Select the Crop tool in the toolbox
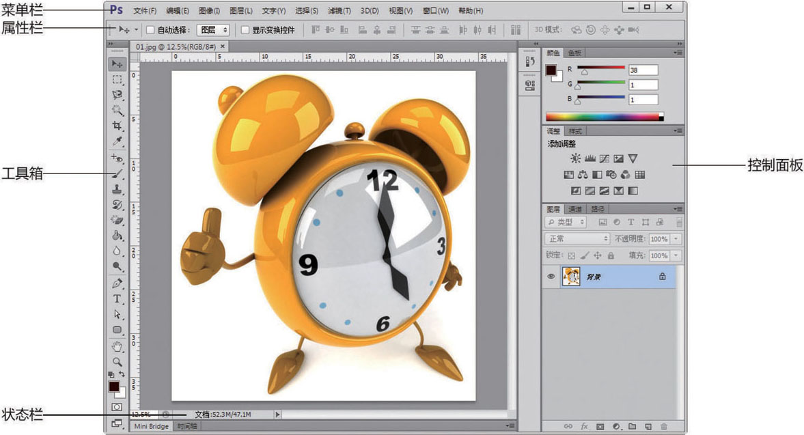The width and height of the screenshot is (804, 435). (x=117, y=126)
